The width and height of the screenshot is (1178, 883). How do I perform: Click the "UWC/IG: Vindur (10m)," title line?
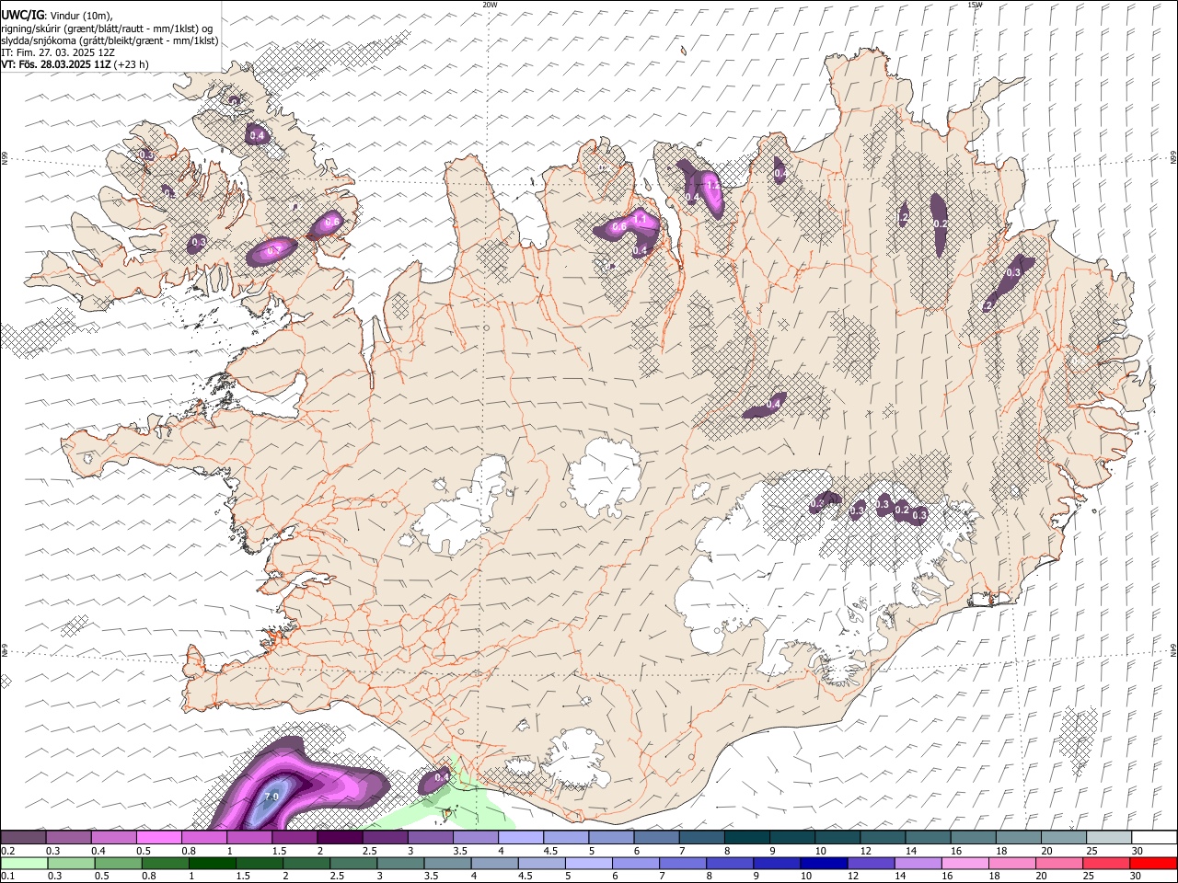tap(57, 16)
